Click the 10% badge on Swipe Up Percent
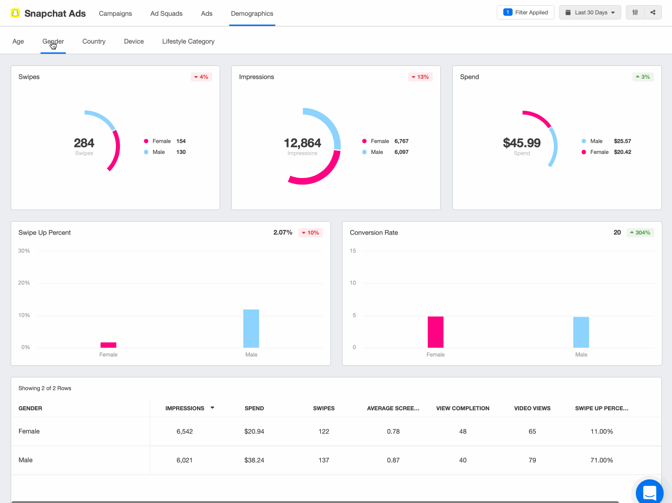The height and width of the screenshot is (503, 672). [310, 232]
